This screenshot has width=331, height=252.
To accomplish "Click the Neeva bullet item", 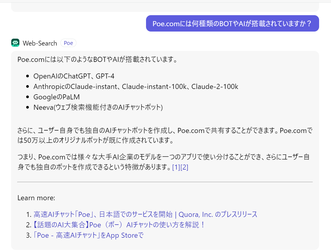I will (98, 107).
